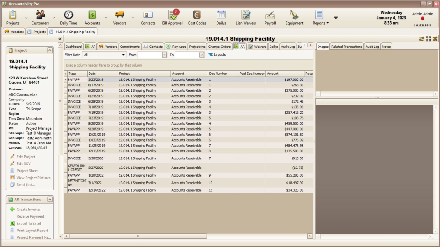
Task: Click the Dailys calendar icon
Action: click(x=221, y=16)
